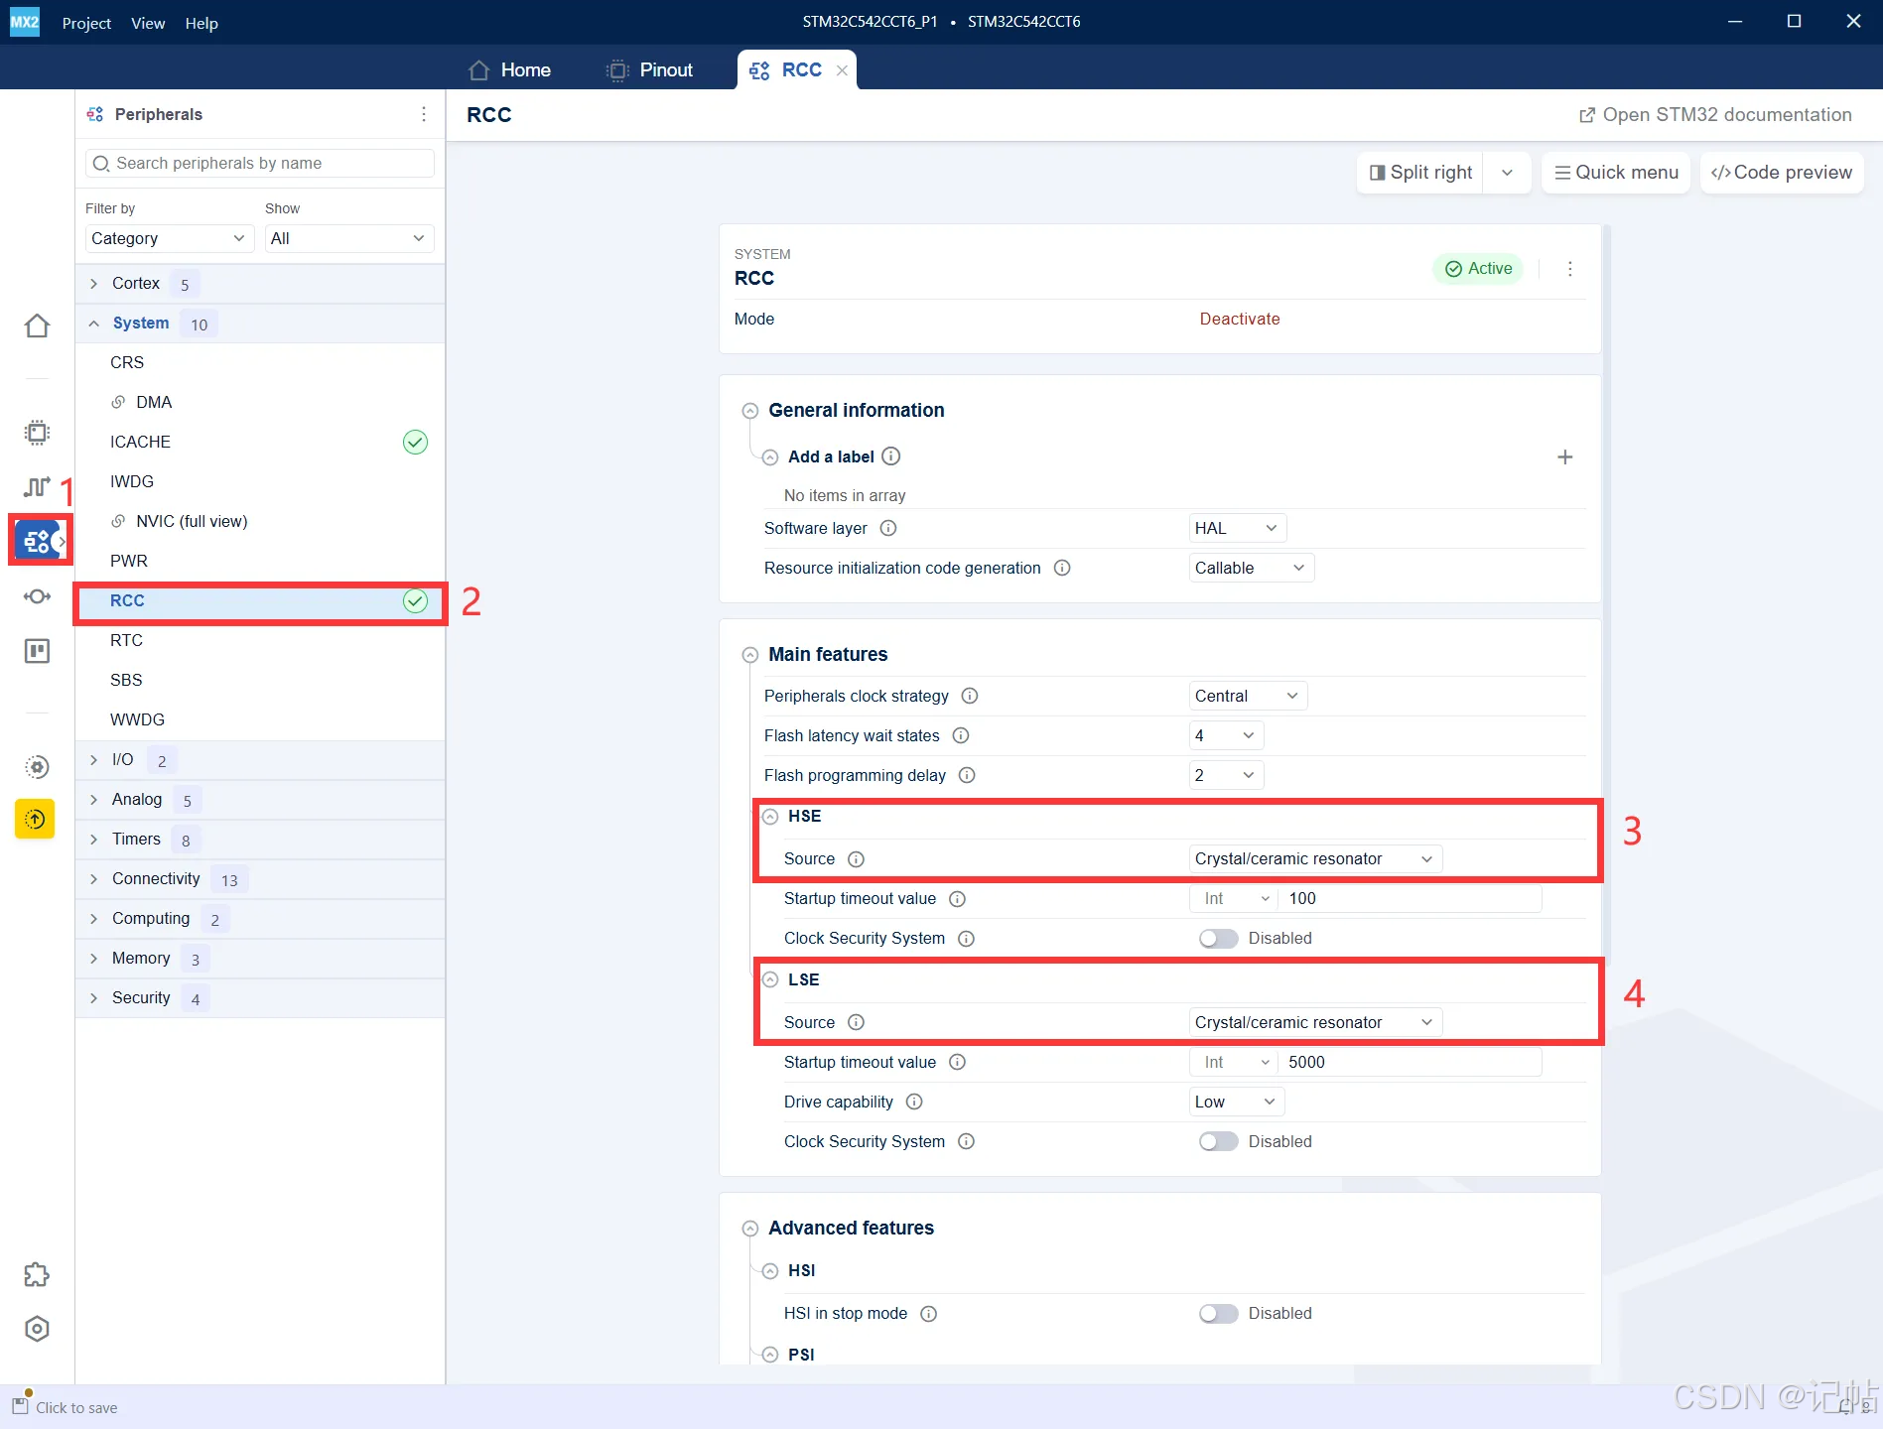Image resolution: width=1883 pixels, height=1429 pixels.
Task: Show info for Flash latency wait states
Action: [x=961, y=736]
